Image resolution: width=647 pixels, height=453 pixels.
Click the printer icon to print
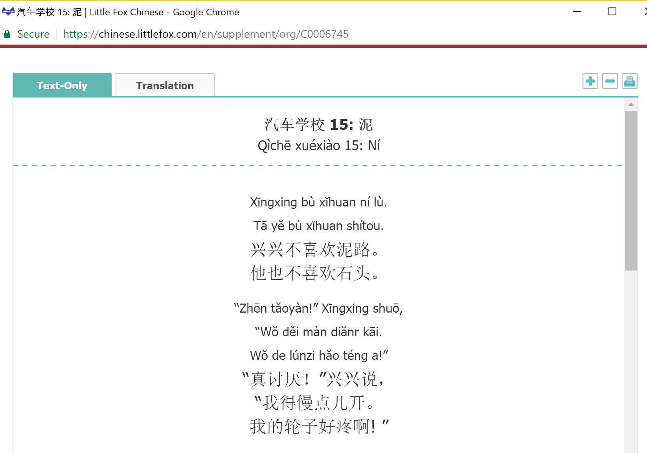click(x=629, y=81)
